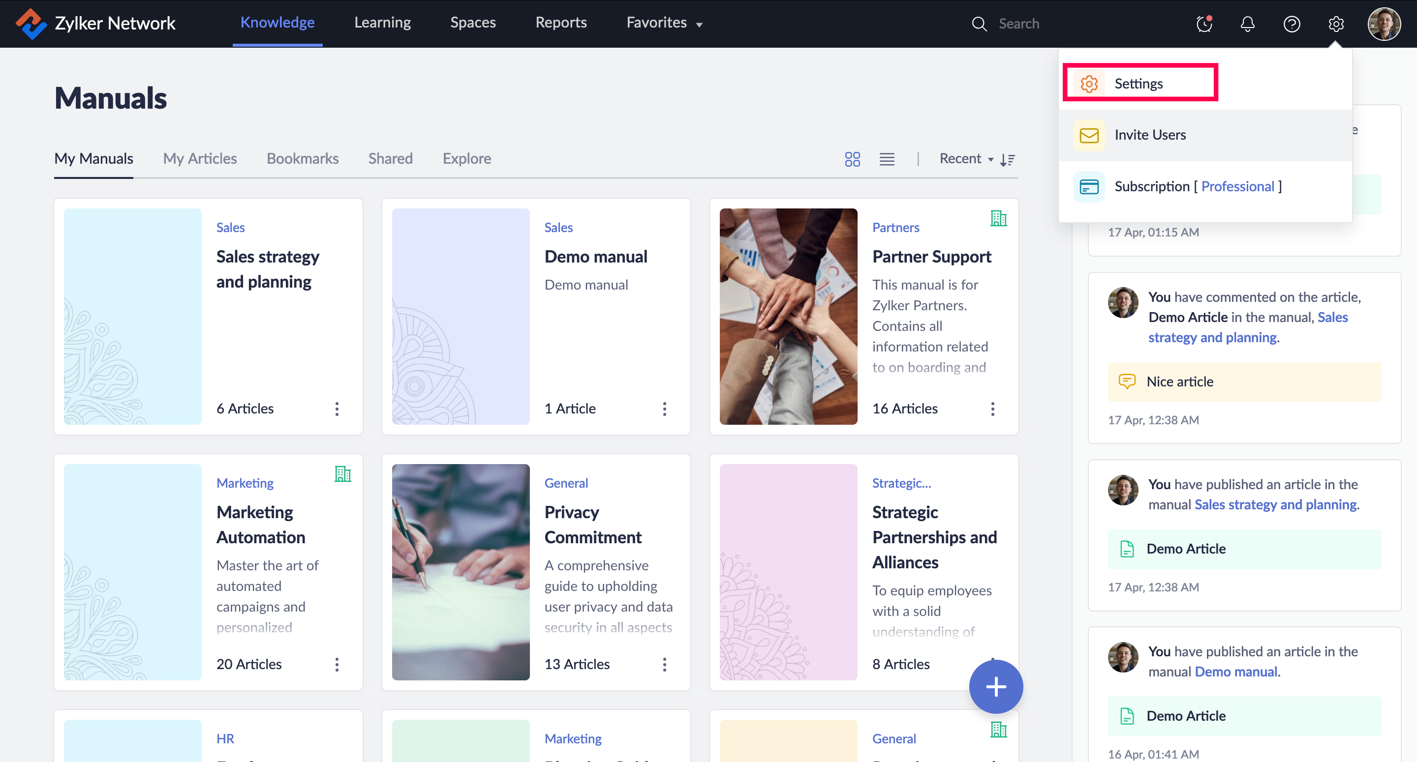Open the help question mark icon
Viewport: 1417px width, 762px height.
tap(1291, 24)
